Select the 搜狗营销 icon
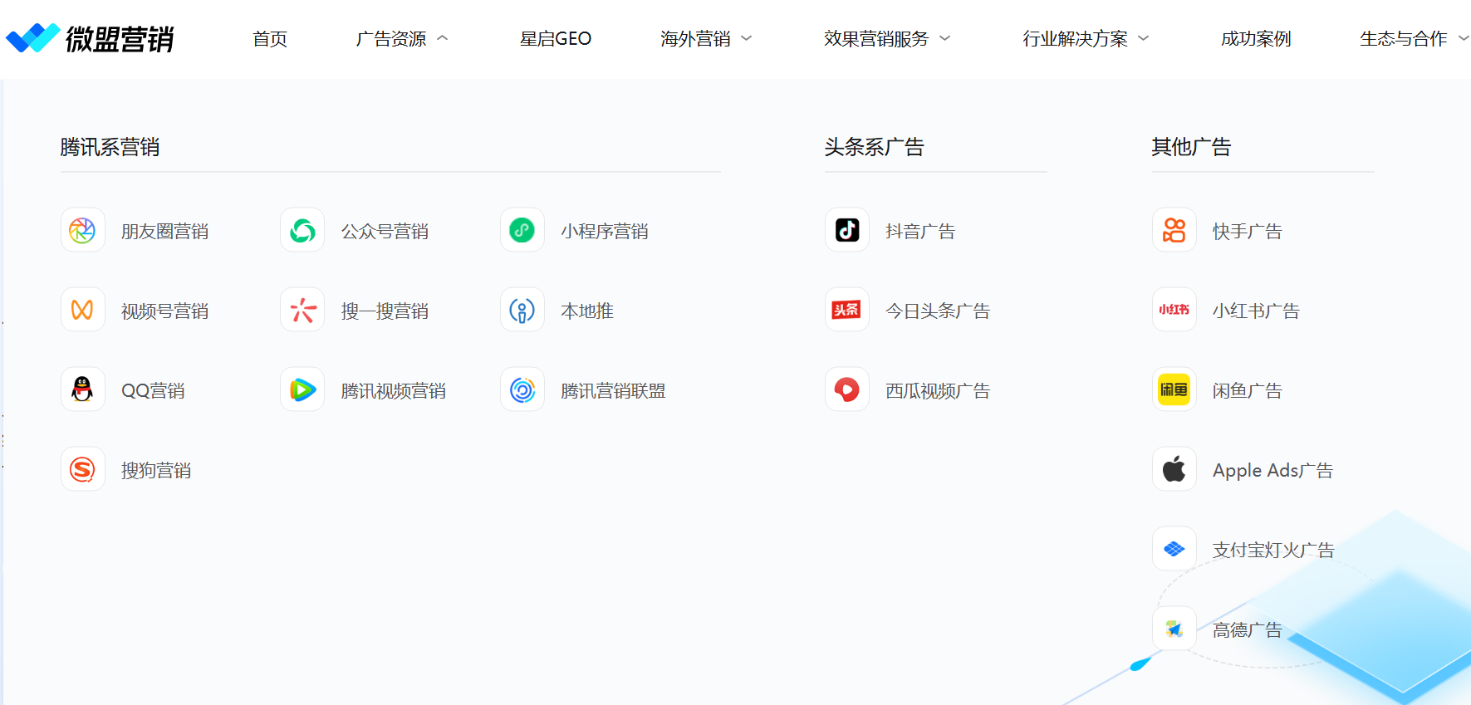 pyautogui.click(x=82, y=469)
